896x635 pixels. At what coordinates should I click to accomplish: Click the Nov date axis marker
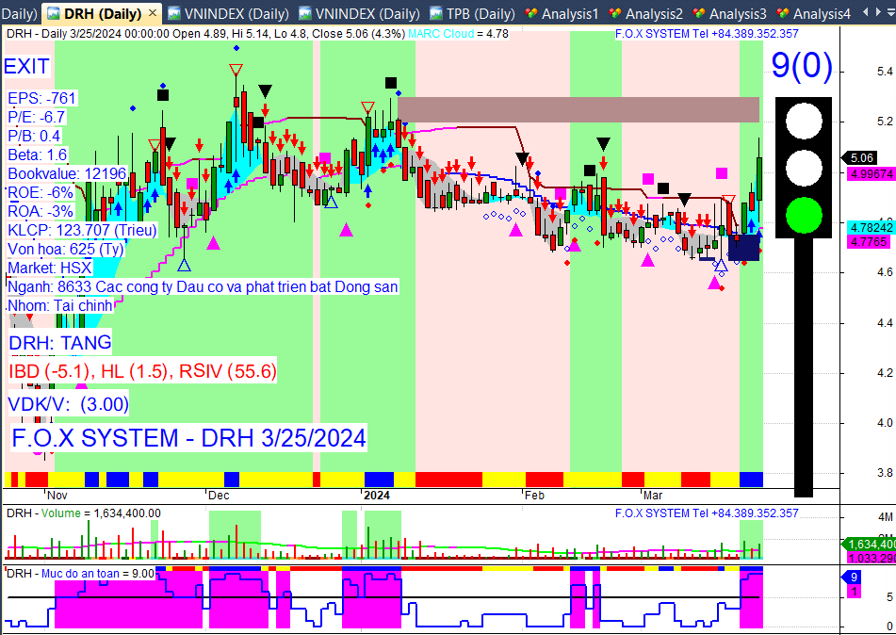(x=57, y=495)
